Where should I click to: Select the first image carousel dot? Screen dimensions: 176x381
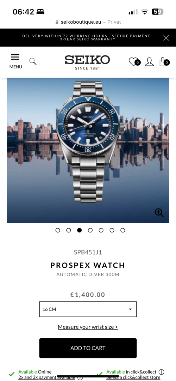[x=58, y=230]
